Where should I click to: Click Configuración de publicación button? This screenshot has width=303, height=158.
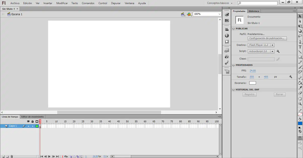[267, 38]
